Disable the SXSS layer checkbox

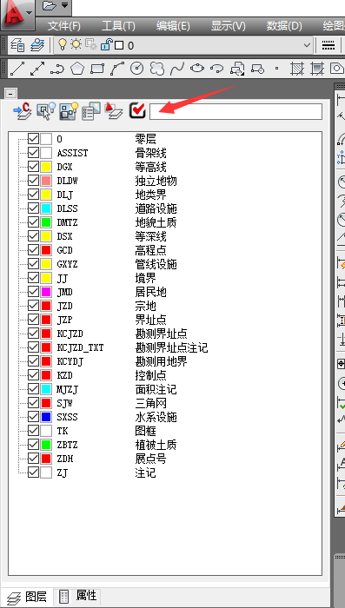pos(33,417)
